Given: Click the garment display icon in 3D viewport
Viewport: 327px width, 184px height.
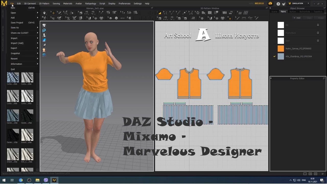Looking at the screenshot, I should click(44, 25).
